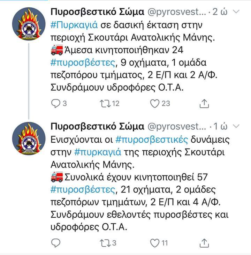
Task: Open #πυροσβέστες hashtag in the second tweet
Action: [83, 190]
